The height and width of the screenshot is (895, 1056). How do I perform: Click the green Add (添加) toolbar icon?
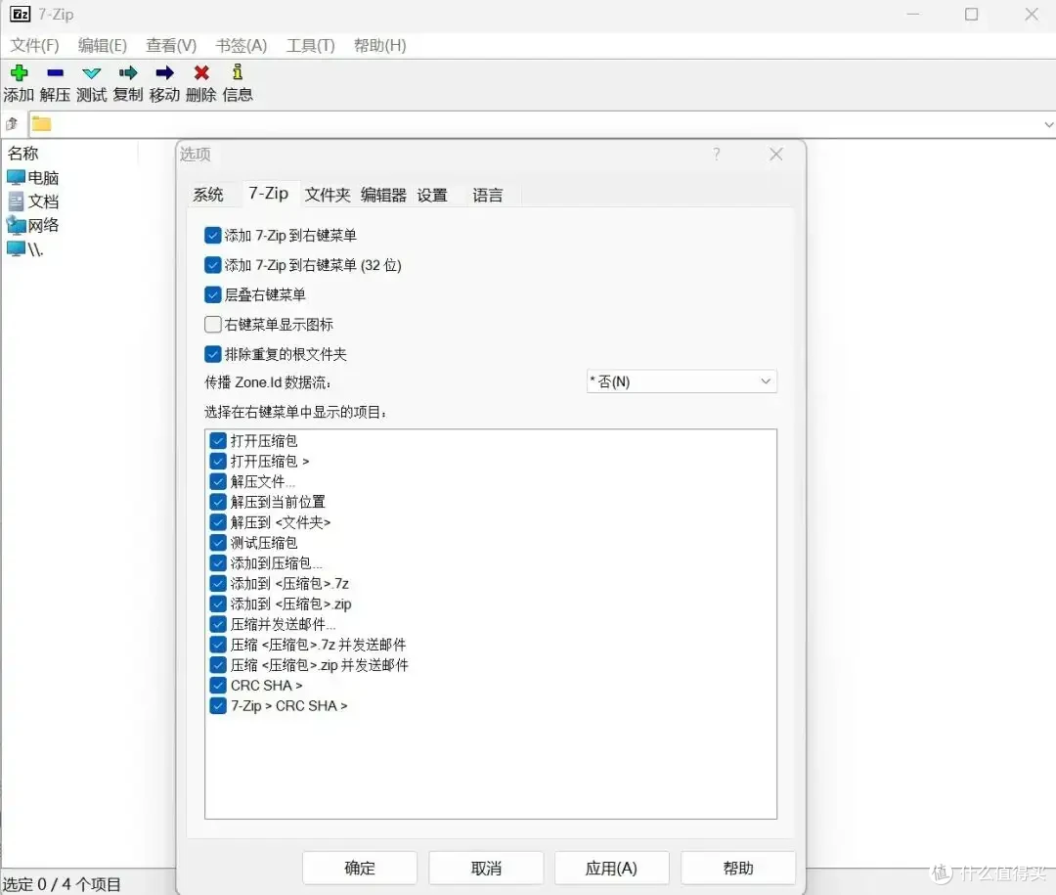pos(19,72)
